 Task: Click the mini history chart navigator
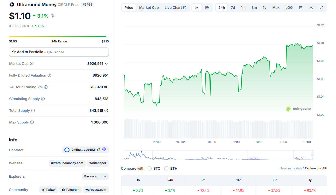(218, 155)
